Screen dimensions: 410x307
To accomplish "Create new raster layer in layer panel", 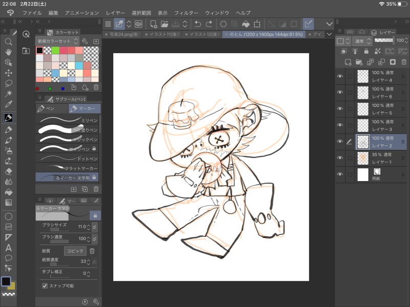I will pyautogui.click(x=348, y=62).
